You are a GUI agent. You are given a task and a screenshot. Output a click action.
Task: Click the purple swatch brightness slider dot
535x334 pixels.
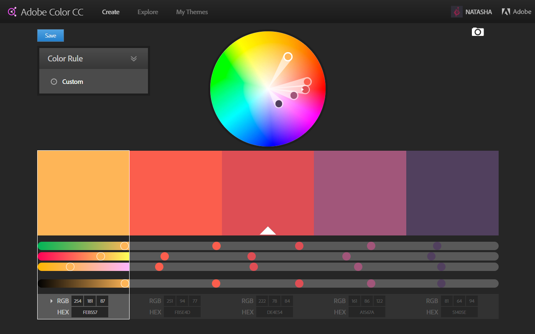pos(441,283)
